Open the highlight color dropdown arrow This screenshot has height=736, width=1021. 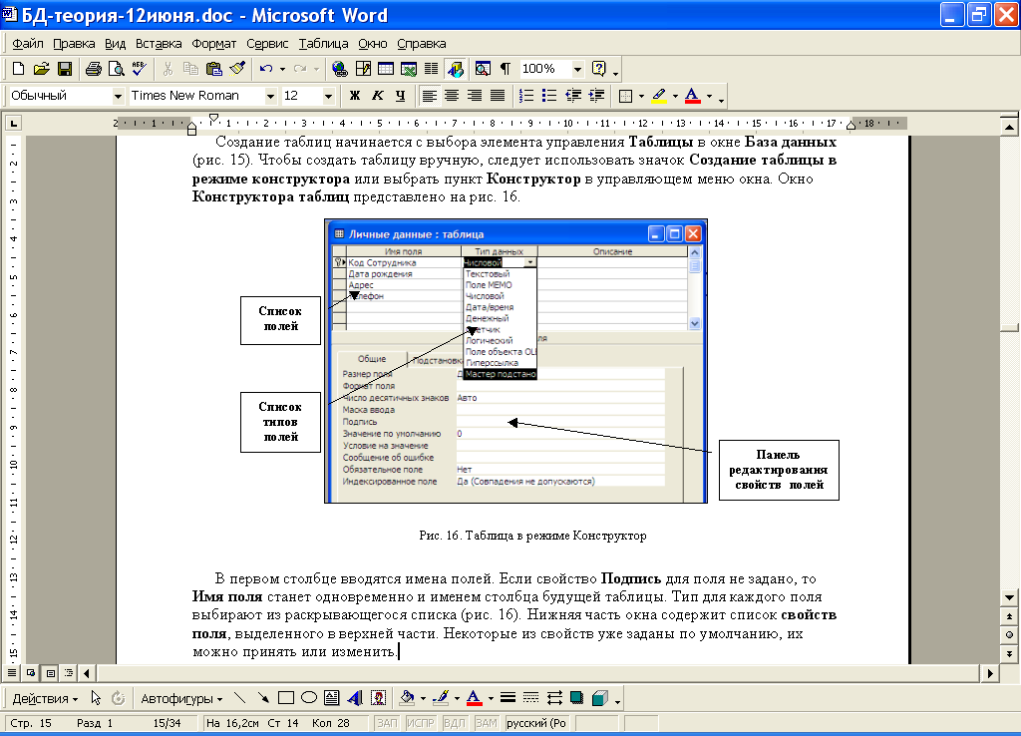pos(675,97)
